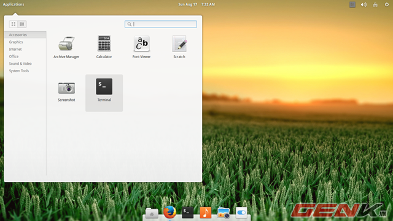Switch to grid view mode
This screenshot has width=393, height=221.
click(14, 24)
